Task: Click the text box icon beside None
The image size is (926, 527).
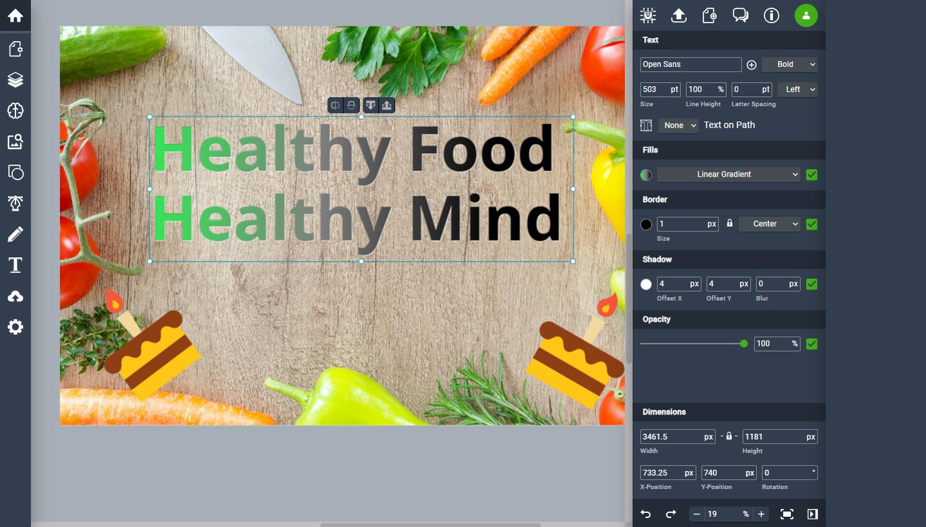Action: click(x=646, y=125)
